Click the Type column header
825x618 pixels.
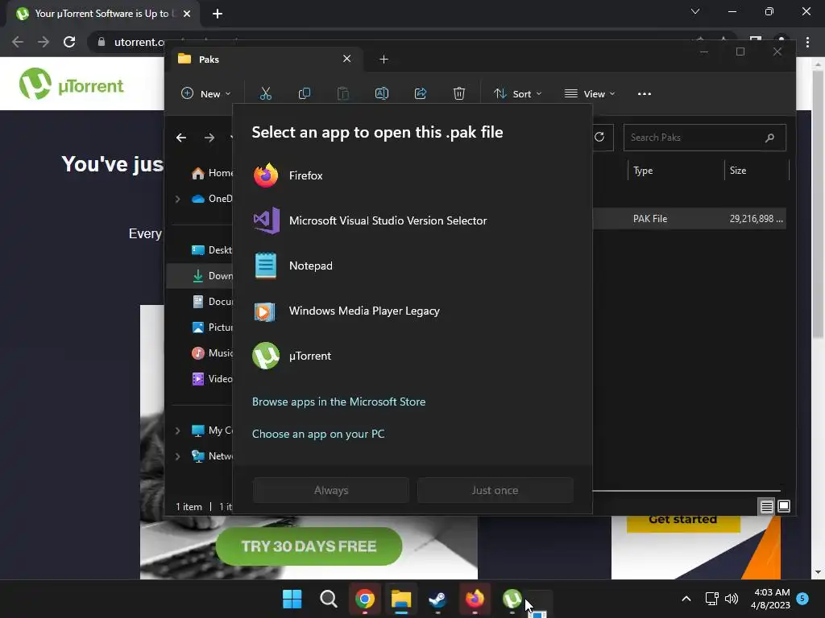click(x=676, y=171)
